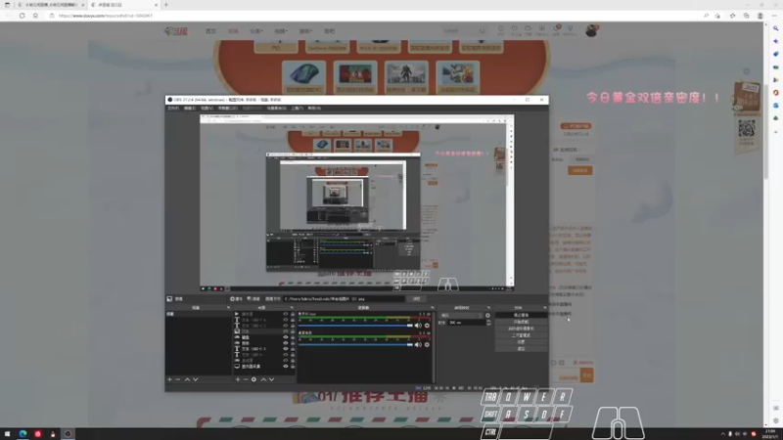Open Audio Mixer dock header popup icon
This screenshot has width=783, height=440.
(x=433, y=308)
